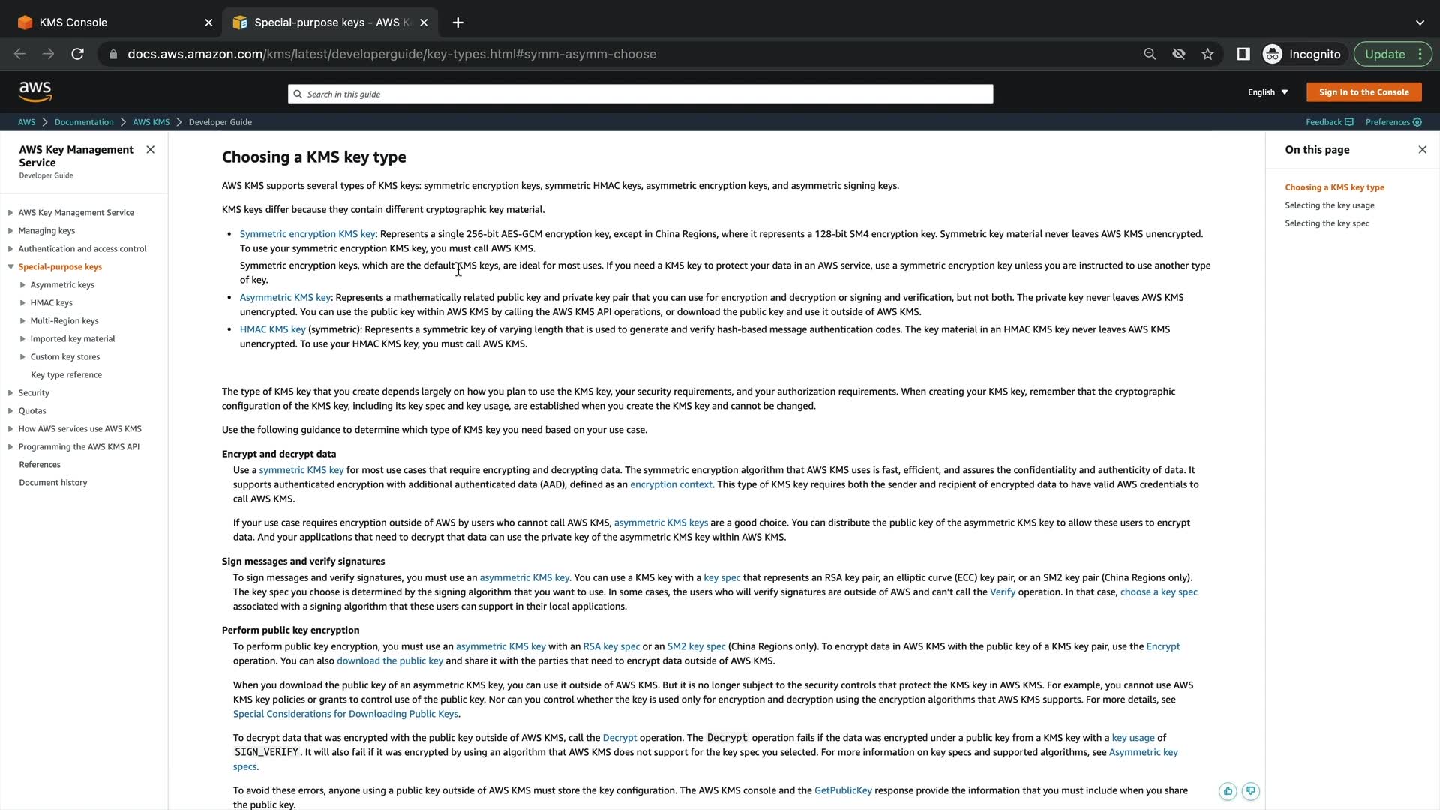Collapse the left navigation sidebar
1440x810 pixels.
pyautogui.click(x=150, y=149)
